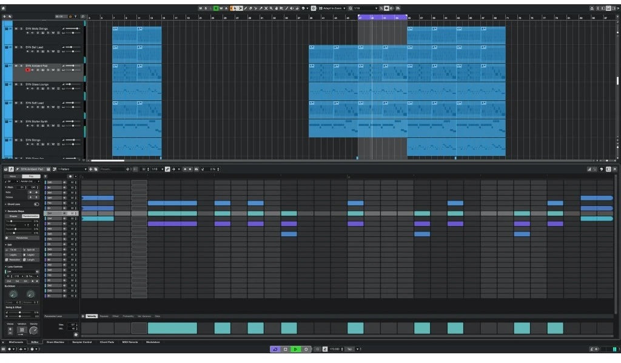Screen dimensions: 621x363
Task: Mute the SYN Stutter Synth track
Action: (16, 122)
